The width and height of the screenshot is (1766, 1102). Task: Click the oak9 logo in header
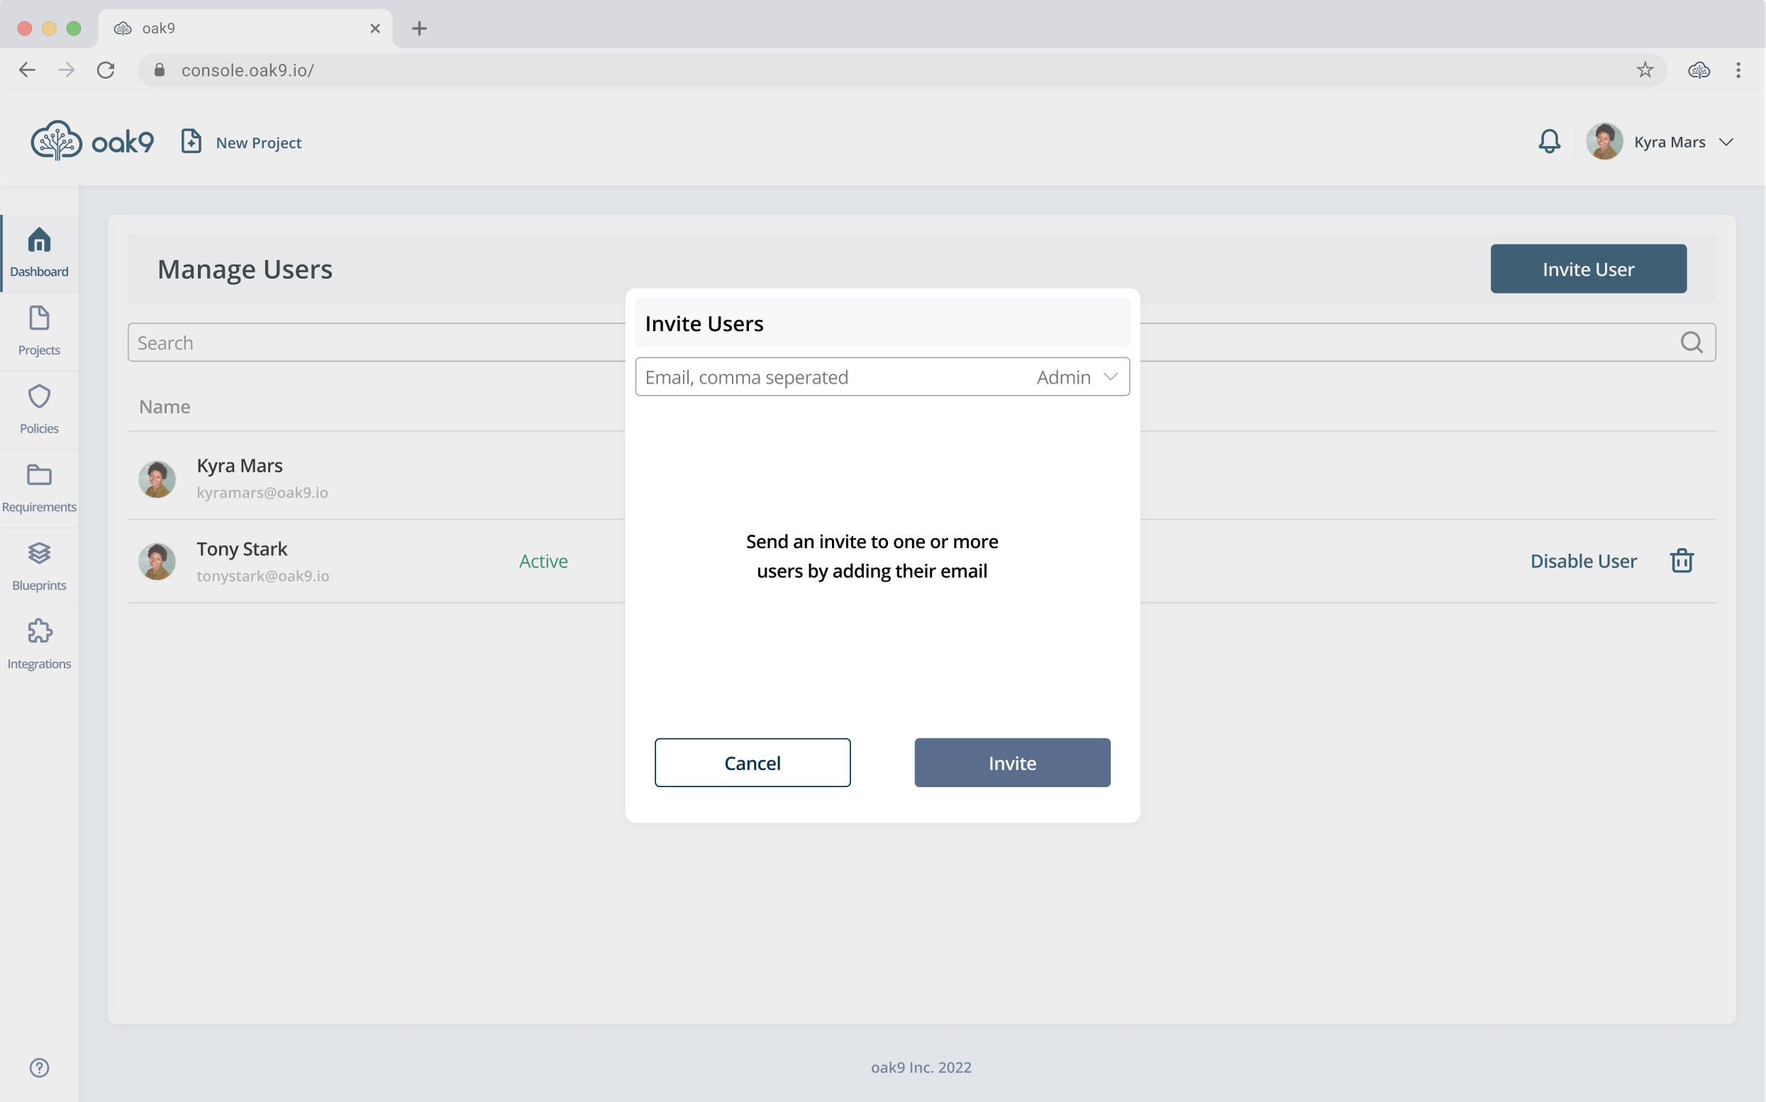(91, 140)
